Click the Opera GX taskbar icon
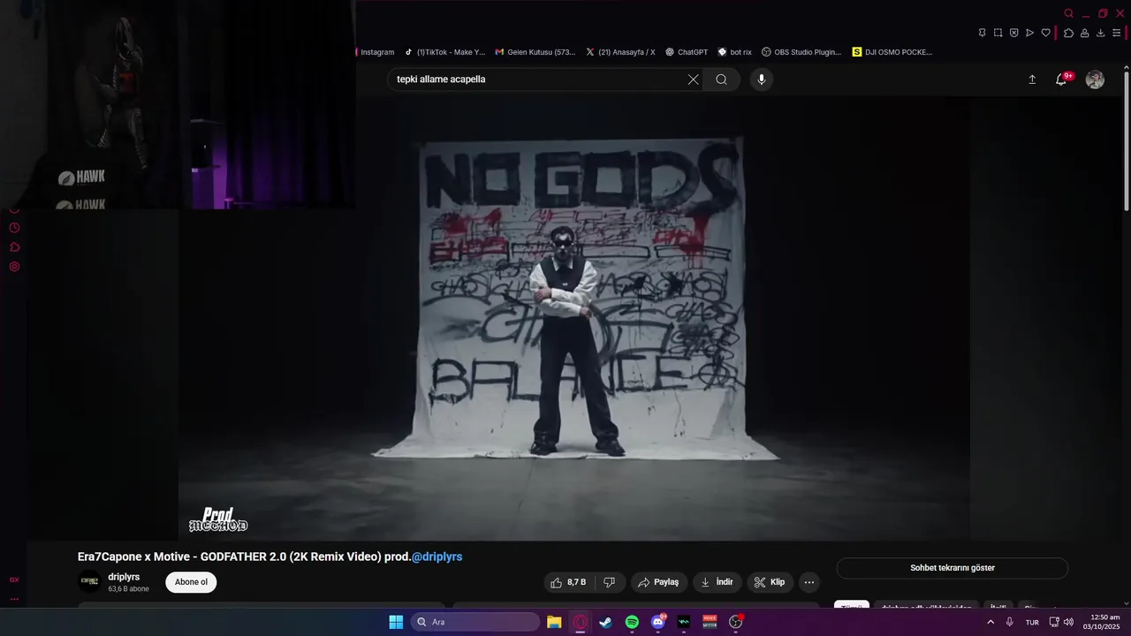1131x636 pixels. tap(581, 622)
